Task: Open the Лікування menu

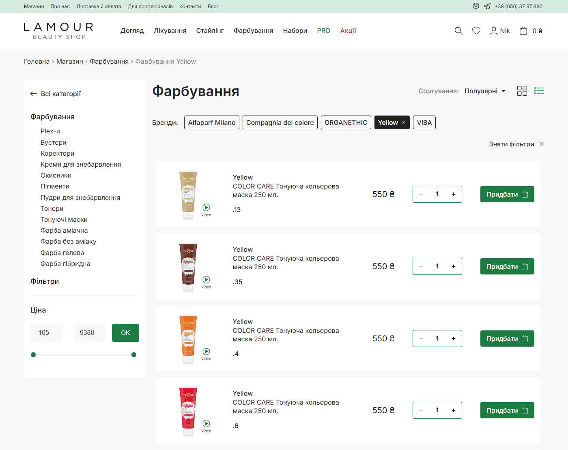Action: point(170,31)
